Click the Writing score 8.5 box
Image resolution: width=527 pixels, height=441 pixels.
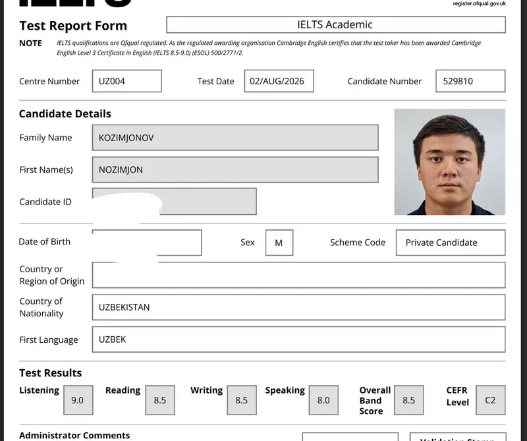(242, 400)
